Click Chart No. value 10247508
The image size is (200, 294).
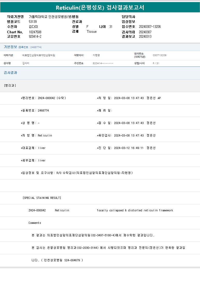coord(35,32)
